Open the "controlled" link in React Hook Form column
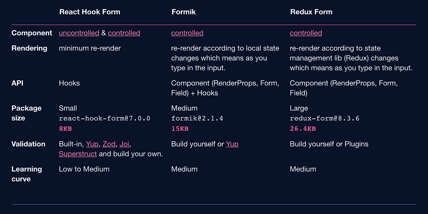 click(124, 33)
